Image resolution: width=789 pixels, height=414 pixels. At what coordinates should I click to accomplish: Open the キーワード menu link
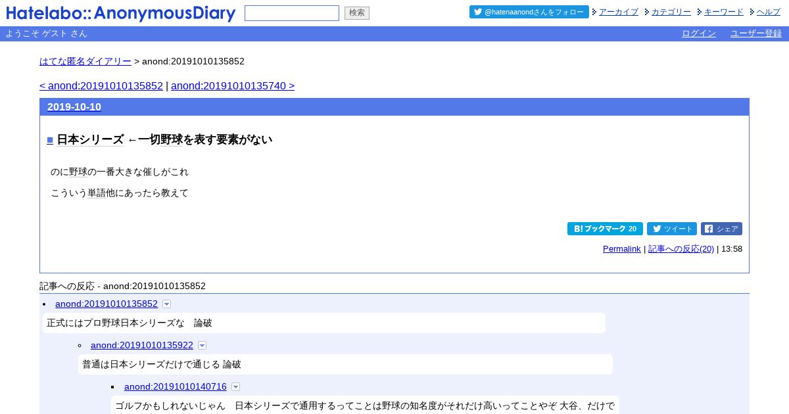click(724, 12)
